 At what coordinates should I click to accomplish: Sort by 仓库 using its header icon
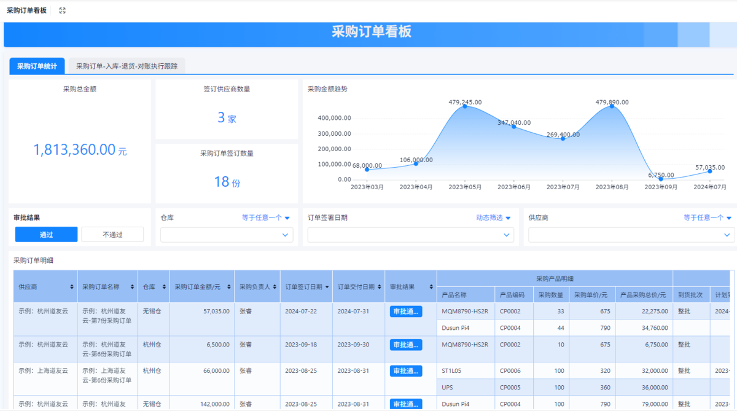164,287
